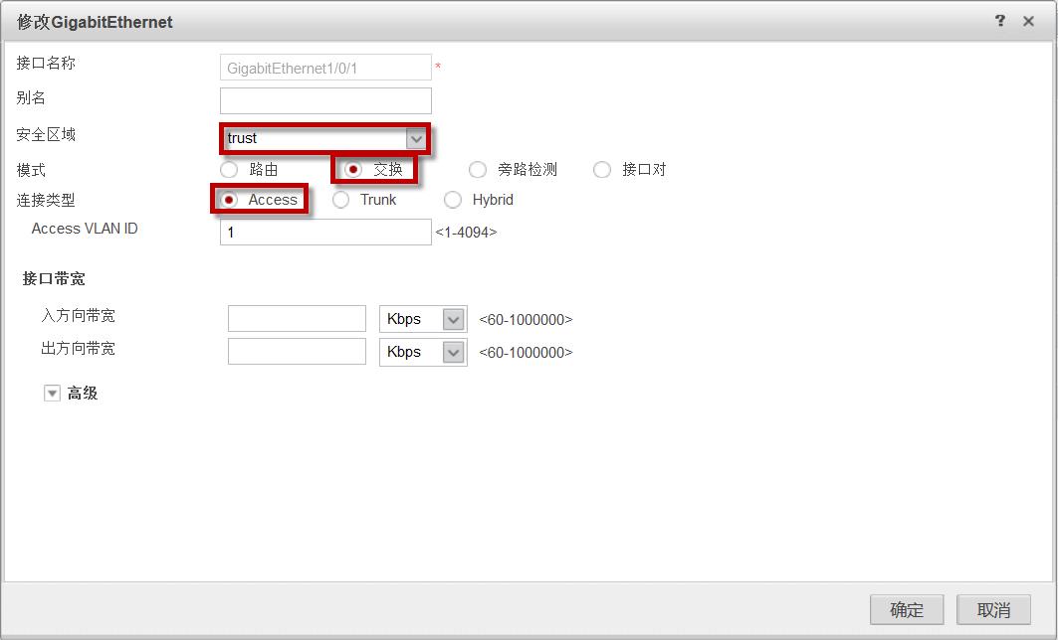Click the 安全区域 label
This screenshot has height=640, width=1058.
click(46, 135)
